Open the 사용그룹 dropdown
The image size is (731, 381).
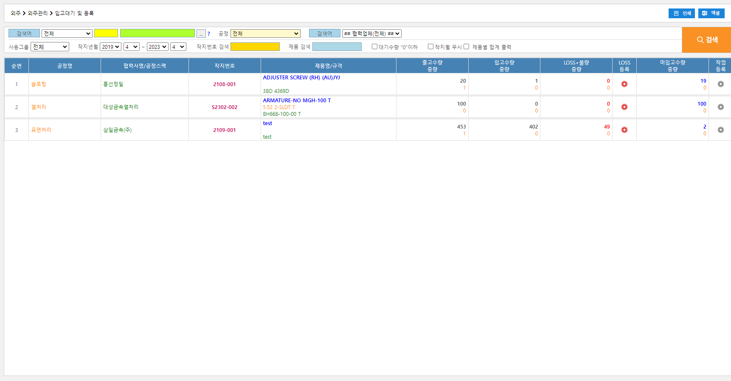click(x=50, y=47)
